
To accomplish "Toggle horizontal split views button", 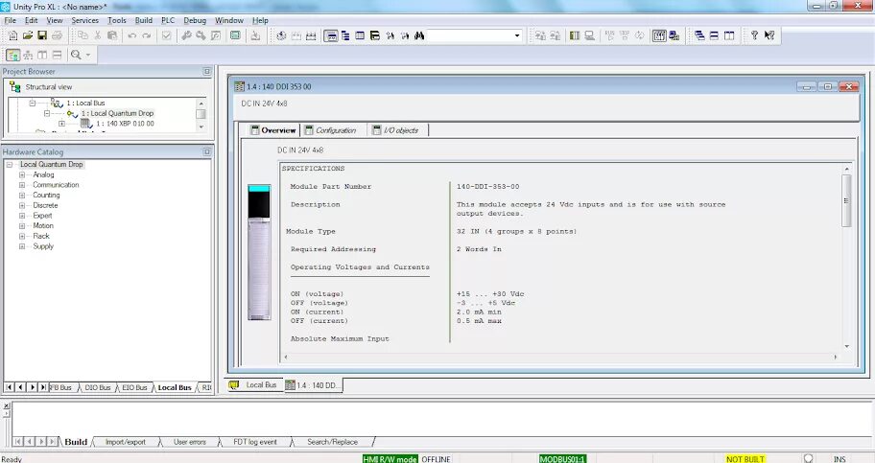I will [57, 55].
